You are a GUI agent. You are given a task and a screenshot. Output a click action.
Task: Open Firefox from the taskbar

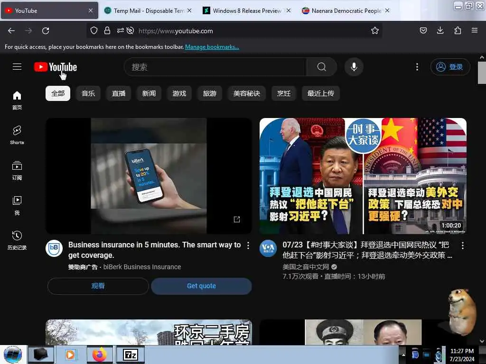click(100, 355)
